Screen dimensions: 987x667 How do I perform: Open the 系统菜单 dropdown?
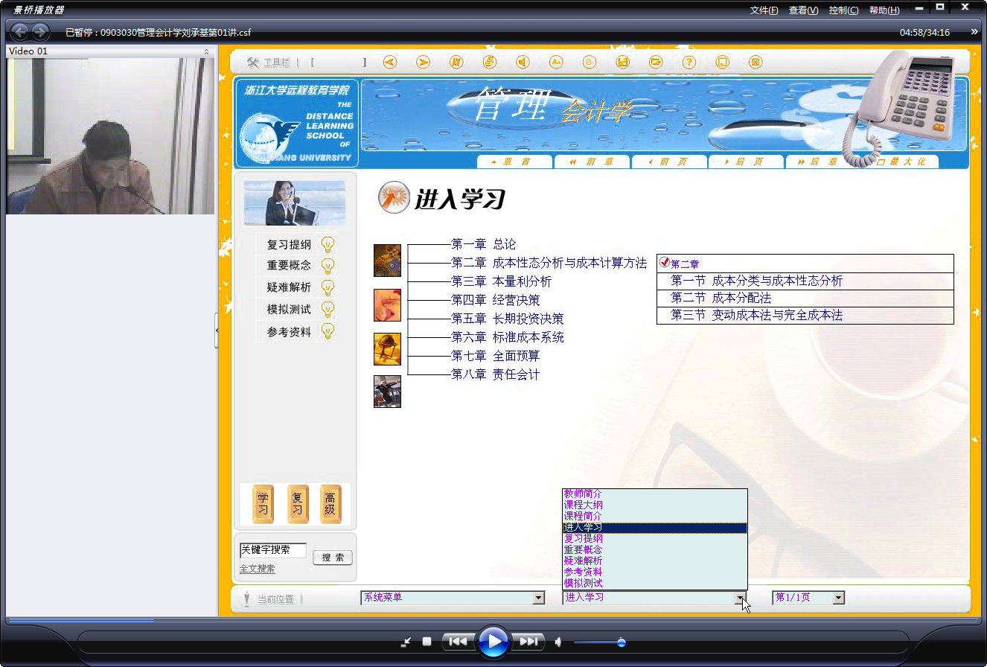point(539,598)
